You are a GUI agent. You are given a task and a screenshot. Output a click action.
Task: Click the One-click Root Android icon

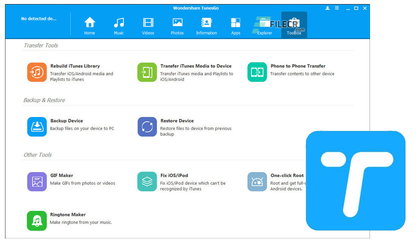pos(257,181)
